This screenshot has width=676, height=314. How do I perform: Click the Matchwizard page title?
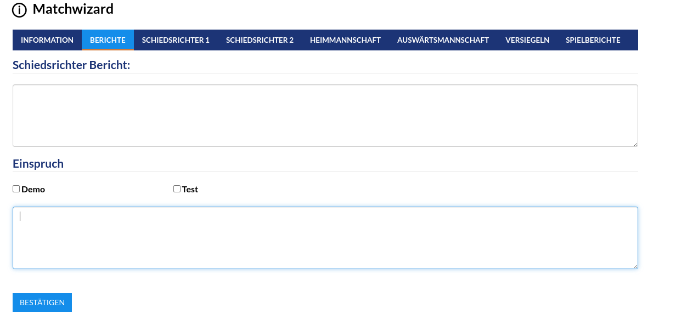73,9
